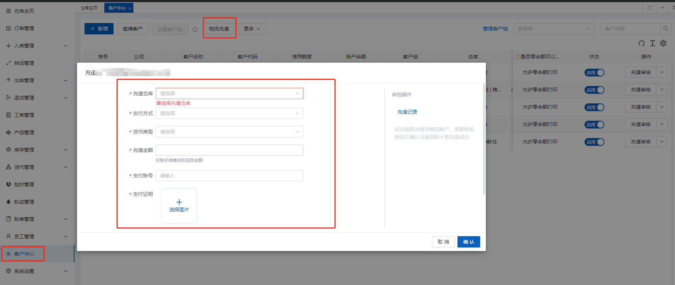
Task: Open the 管理客户组 link
Action: click(x=495, y=29)
